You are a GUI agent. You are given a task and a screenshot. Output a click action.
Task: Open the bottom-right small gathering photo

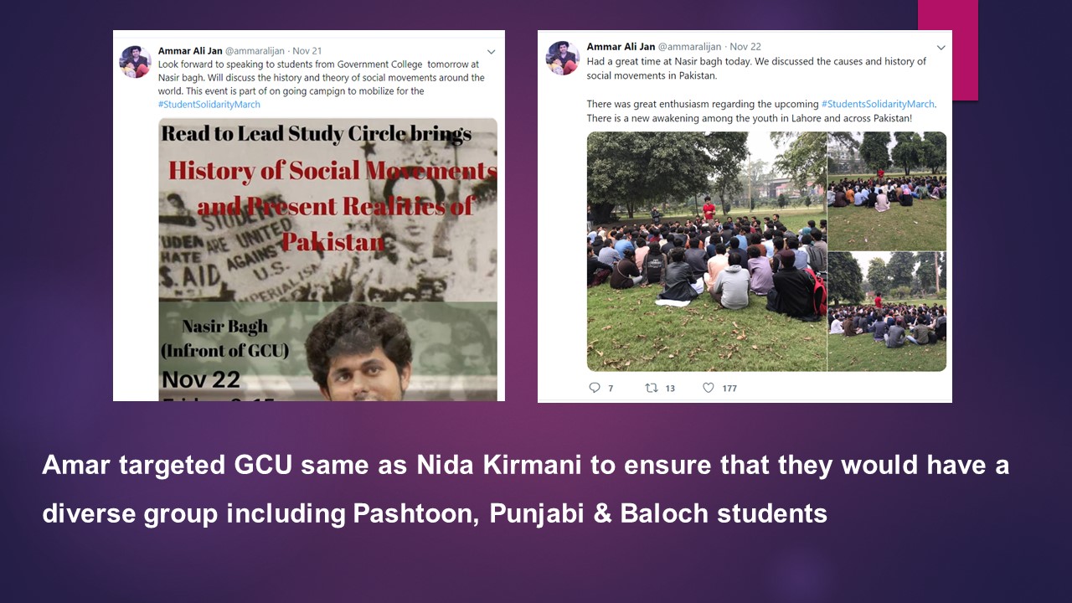click(x=887, y=312)
